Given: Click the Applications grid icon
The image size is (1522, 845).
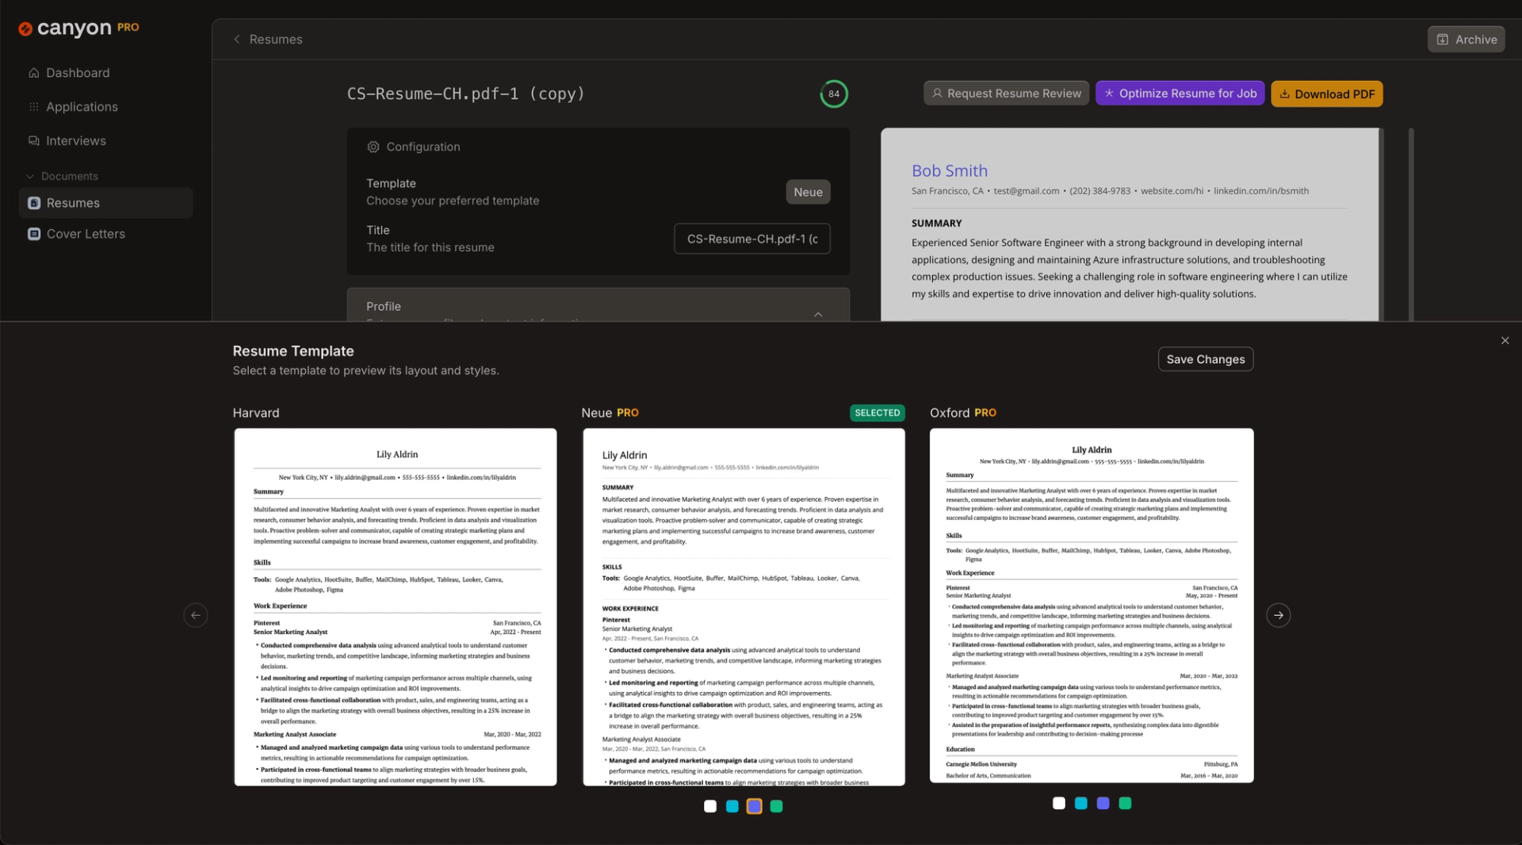Looking at the screenshot, I should coord(34,107).
